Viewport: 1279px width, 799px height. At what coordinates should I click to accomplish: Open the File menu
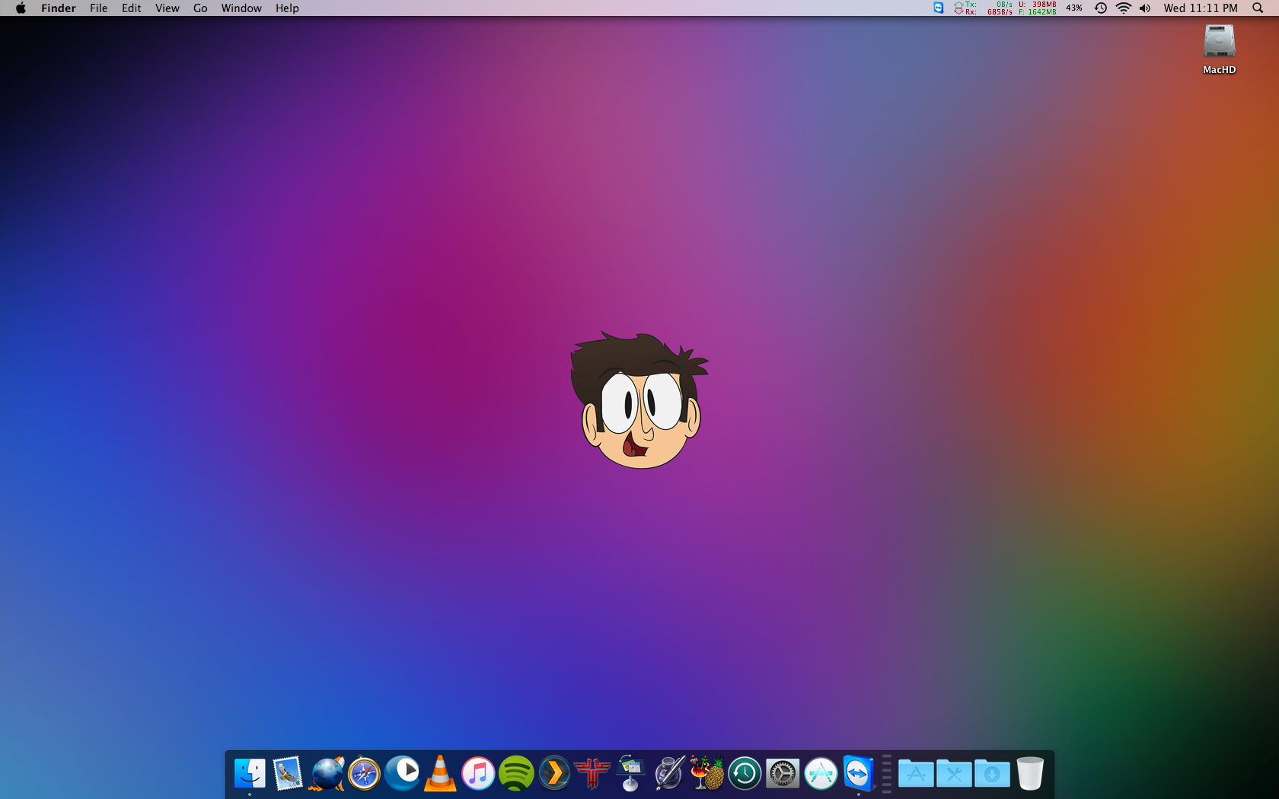click(98, 8)
